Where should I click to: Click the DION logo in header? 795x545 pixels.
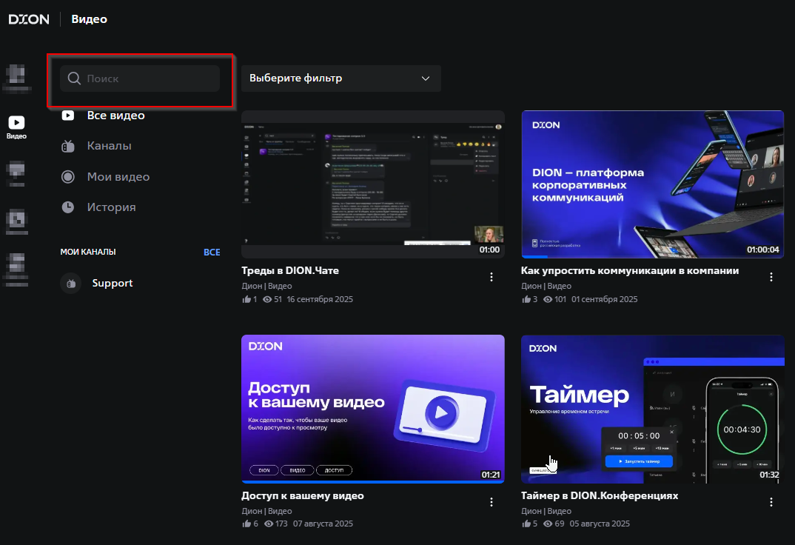point(29,19)
